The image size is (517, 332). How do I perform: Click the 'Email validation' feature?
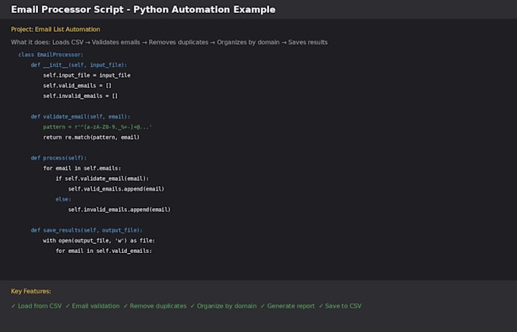pos(92,306)
